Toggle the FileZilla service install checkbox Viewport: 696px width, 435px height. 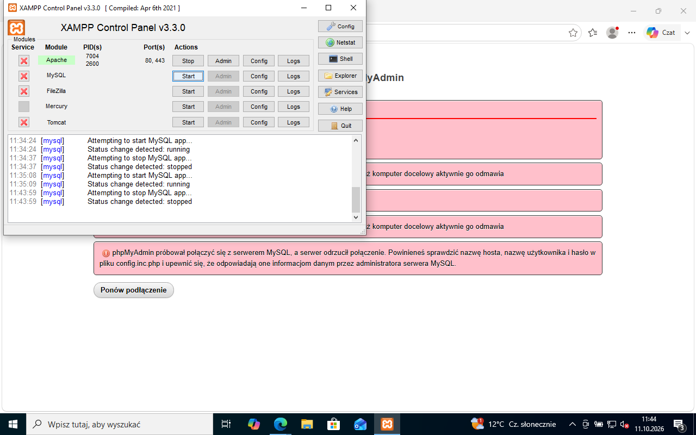click(x=24, y=91)
